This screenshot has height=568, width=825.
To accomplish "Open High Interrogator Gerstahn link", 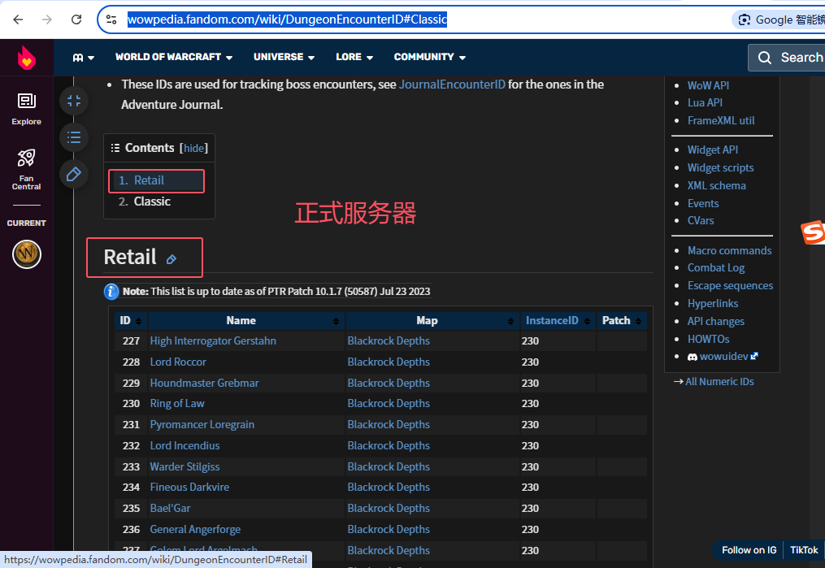I will tap(213, 340).
